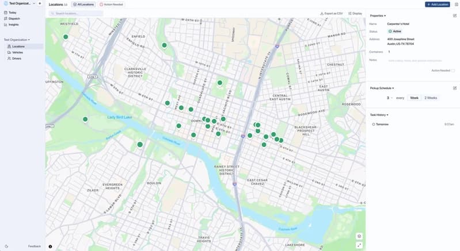
Task: Open the Tomorrow task history entry
Action: point(413,124)
